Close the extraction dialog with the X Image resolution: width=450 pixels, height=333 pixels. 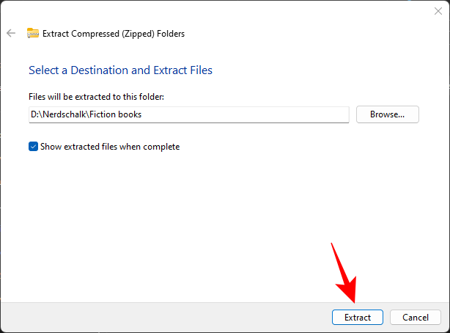pos(438,11)
